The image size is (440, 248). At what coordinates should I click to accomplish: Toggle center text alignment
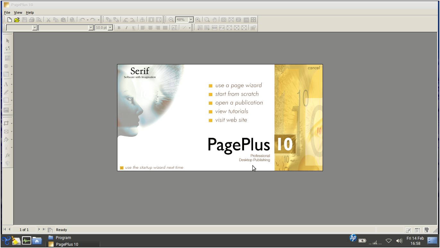pyautogui.click(x=150, y=28)
